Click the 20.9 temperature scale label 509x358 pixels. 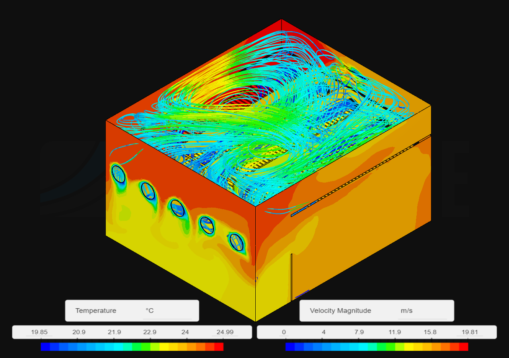click(x=79, y=332)
